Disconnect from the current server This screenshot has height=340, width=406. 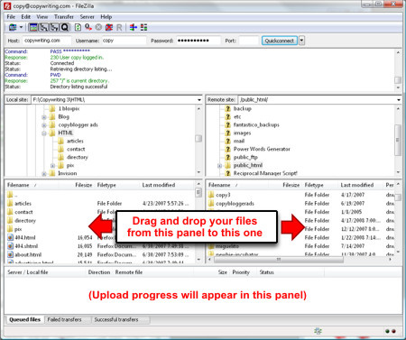(109, 28)
